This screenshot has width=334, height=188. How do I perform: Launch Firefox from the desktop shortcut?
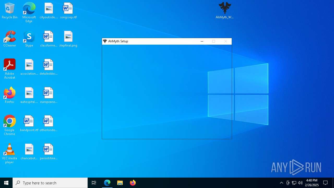point(10,95)
